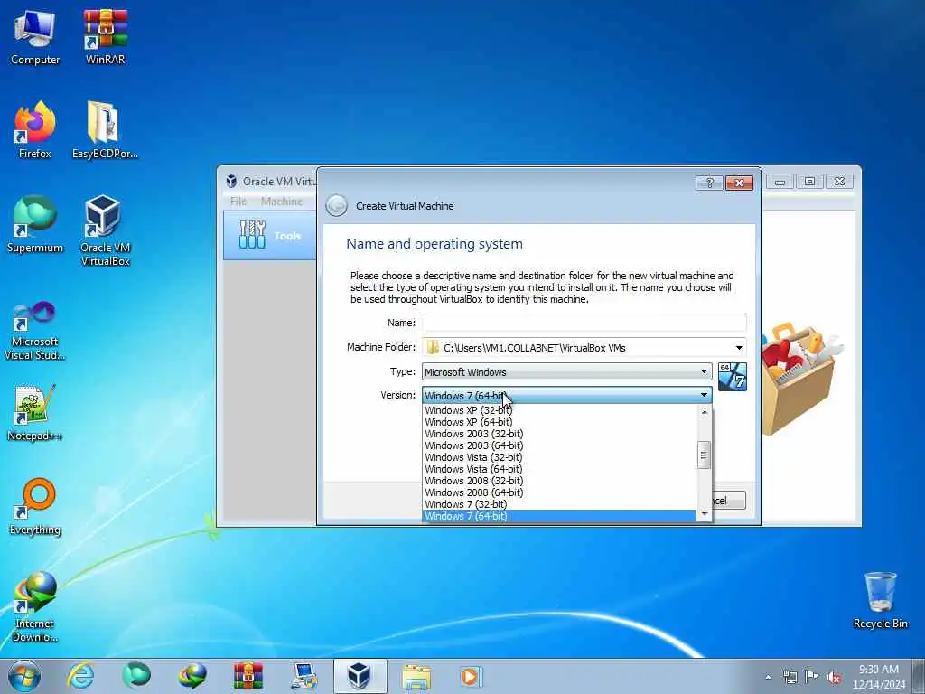Select the Microsoft Visual Studio desktop shortcut
This screenshot has width=925, height=694.
click(35, 331)
